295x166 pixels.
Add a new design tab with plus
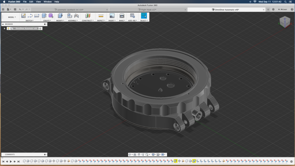point(268,9)
